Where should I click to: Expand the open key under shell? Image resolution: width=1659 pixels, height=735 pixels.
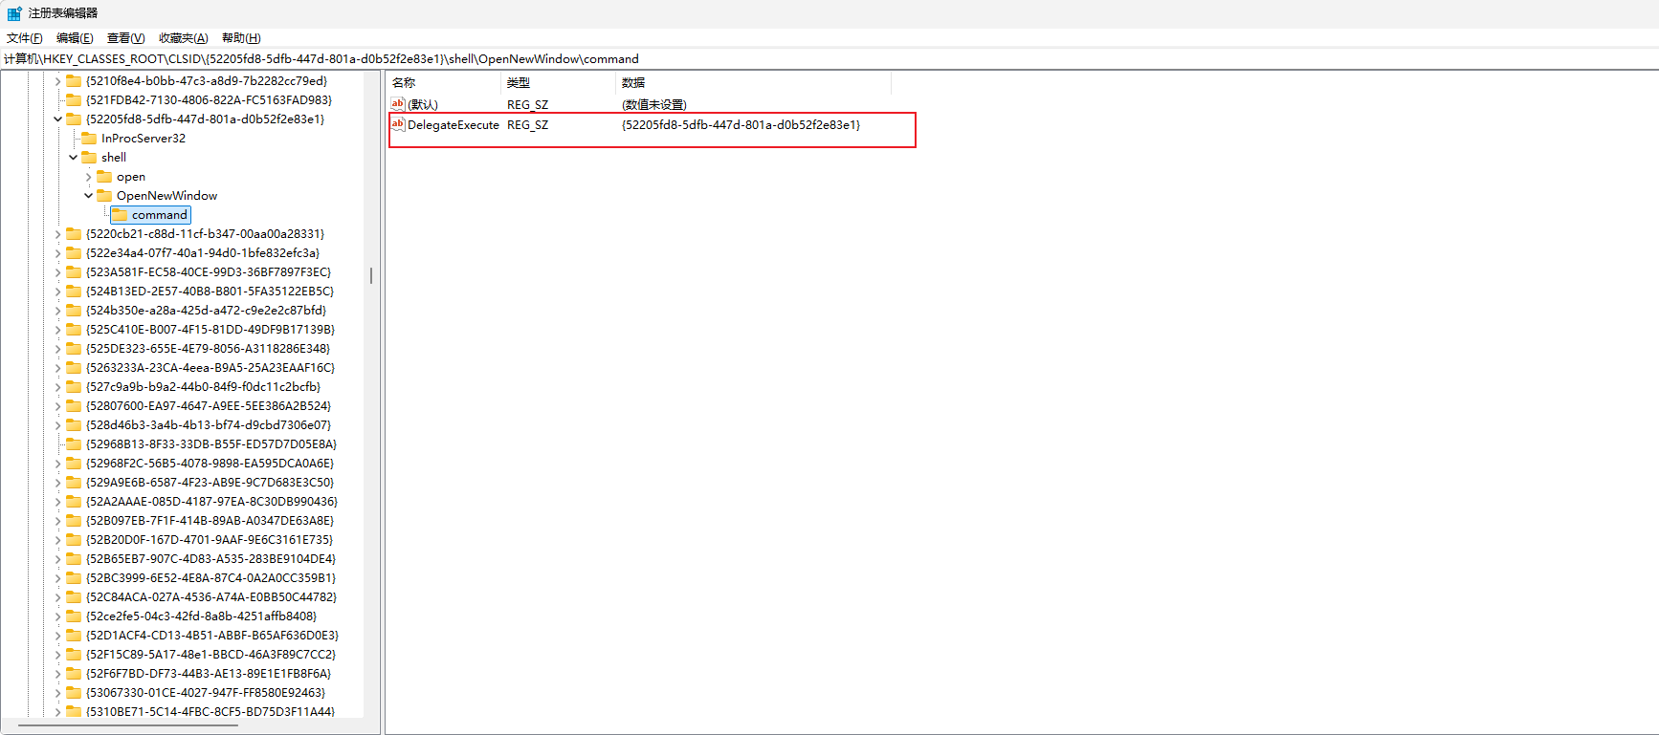coord(88,177)
